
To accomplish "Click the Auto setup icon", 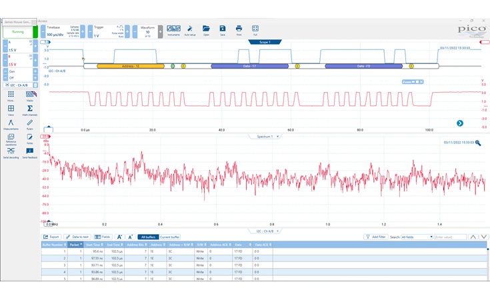I will pyautogui.click(x=190, y=30).
